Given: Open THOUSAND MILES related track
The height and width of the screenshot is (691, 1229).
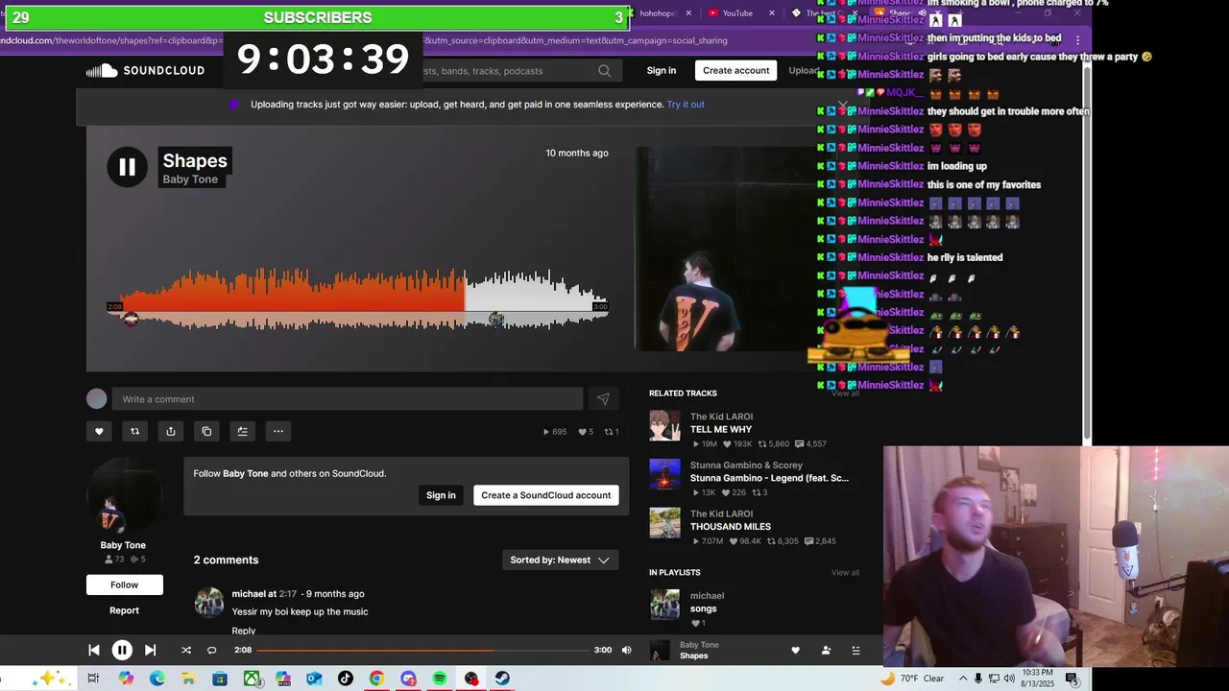Looking at the screenshot, I should [731, 527].
